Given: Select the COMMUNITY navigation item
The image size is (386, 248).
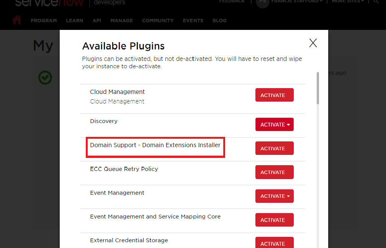Looking at the screenshot, I should coord(157,20).
